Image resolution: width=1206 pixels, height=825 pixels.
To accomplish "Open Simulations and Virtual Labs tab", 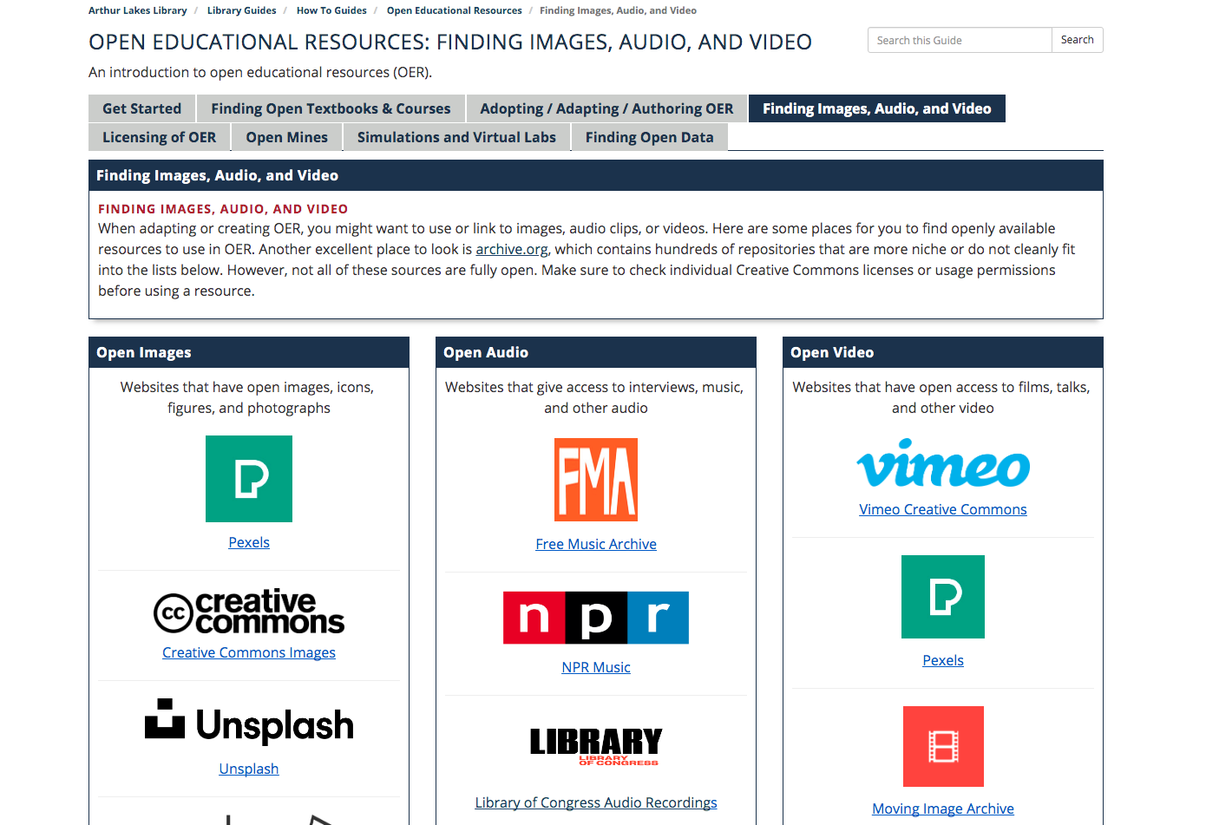I will coord(456,137).
